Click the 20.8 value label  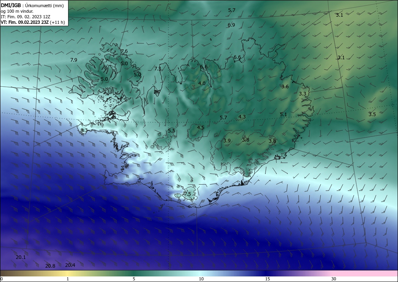click(x=50, y=266)
